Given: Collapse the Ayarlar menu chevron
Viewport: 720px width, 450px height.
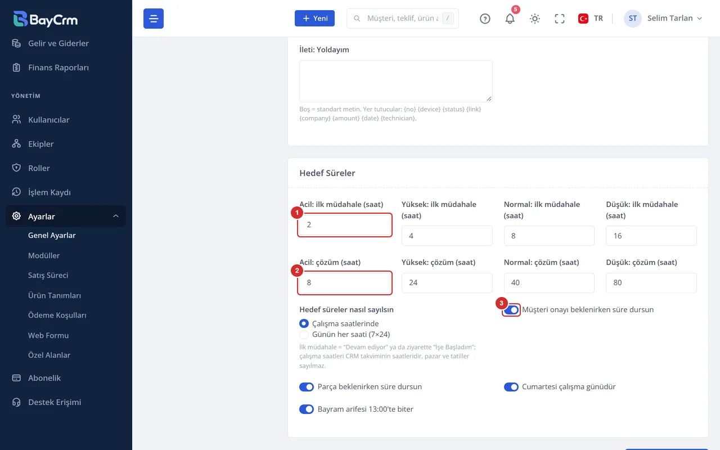Looking at the screenshot, I should (116, 217).
